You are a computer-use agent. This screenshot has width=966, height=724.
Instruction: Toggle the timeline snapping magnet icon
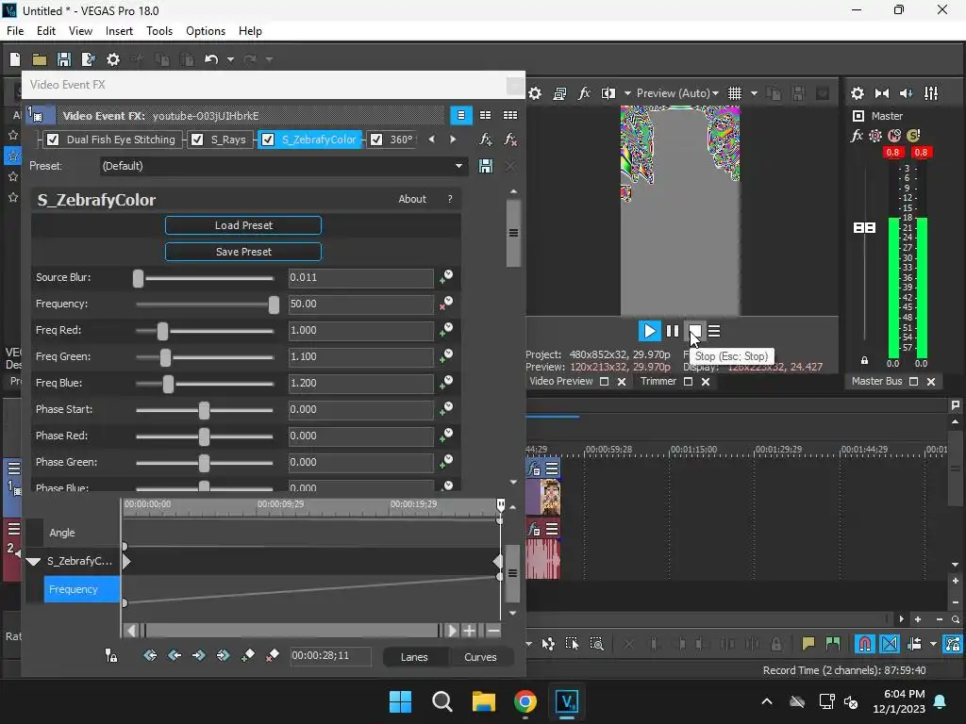(x=864, y=644)
